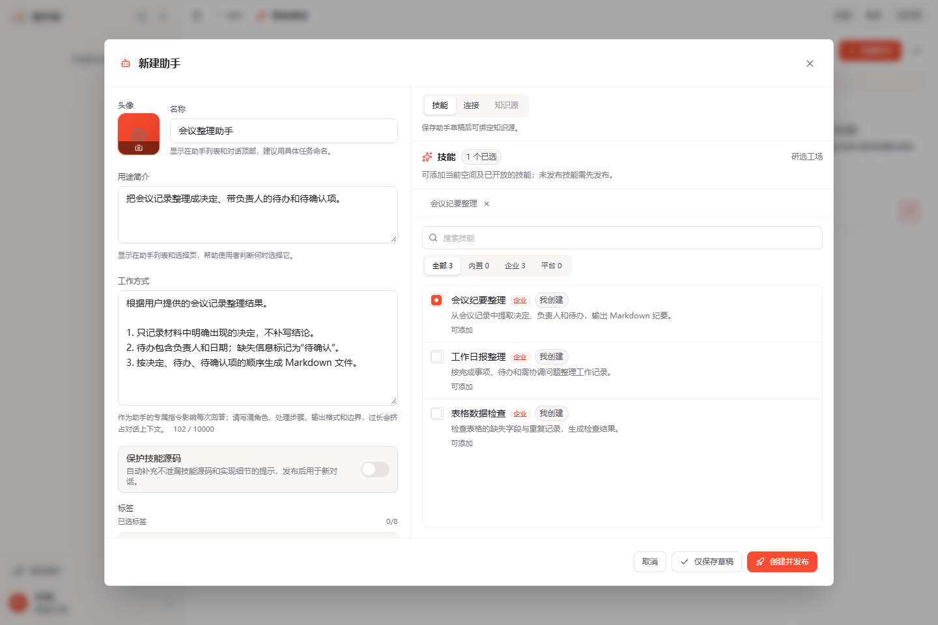
Task: Check the 工作日报整理 skill checkbox
Action: pyautogui.click(x=436, y=357)
